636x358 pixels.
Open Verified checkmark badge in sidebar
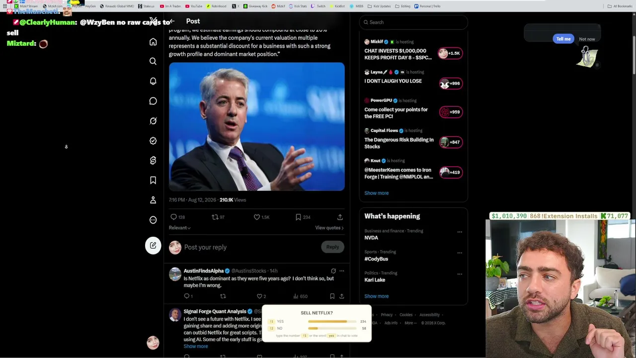coord(153,141)
